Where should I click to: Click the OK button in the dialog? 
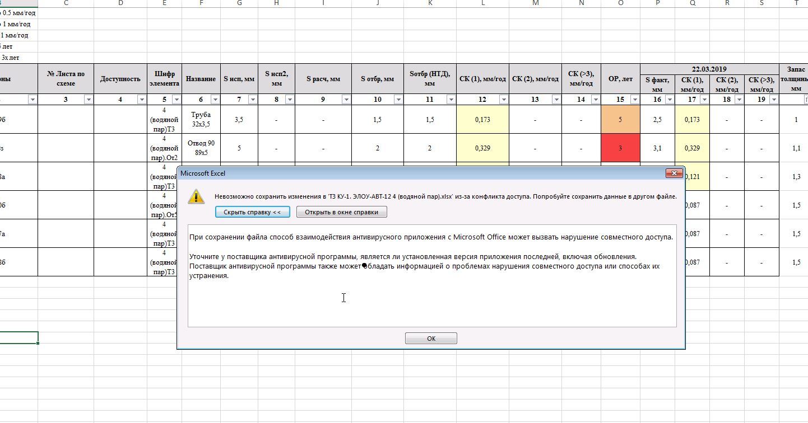point(430,339)
